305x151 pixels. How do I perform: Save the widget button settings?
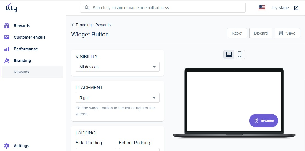287,33
